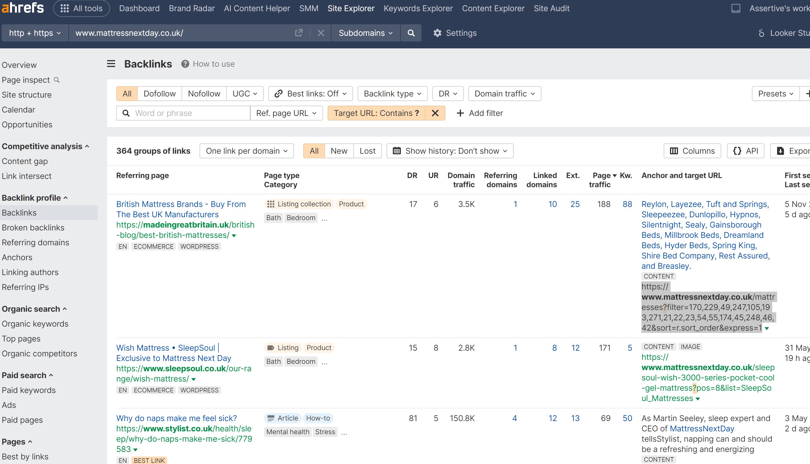Viewport: 810px width, 464px height.
Task: Open Organic keywords in sidebar
Action: click(35, 324)
